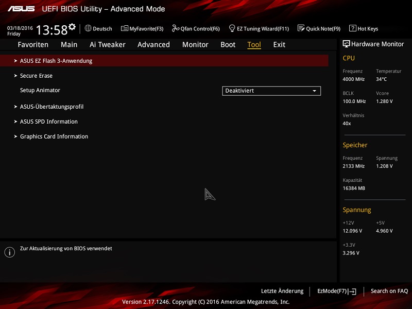
Task: Click the +12V reading 12.096 V
Action: pyautogui.click(x=352, y=231)
